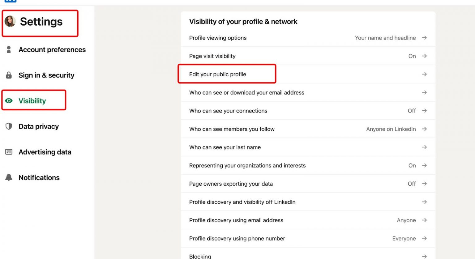Screen dimensions: 475x259
Task: Click the bell icon for Notifications
Action: (9, 177)
